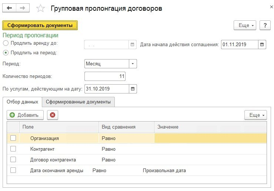Open the top Еще dropdown menu
274x191 pixels.
(x=245, y=25)
